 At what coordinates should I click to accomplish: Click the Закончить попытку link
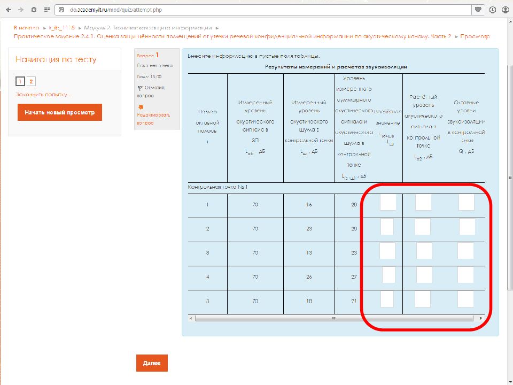pos(44,95)
